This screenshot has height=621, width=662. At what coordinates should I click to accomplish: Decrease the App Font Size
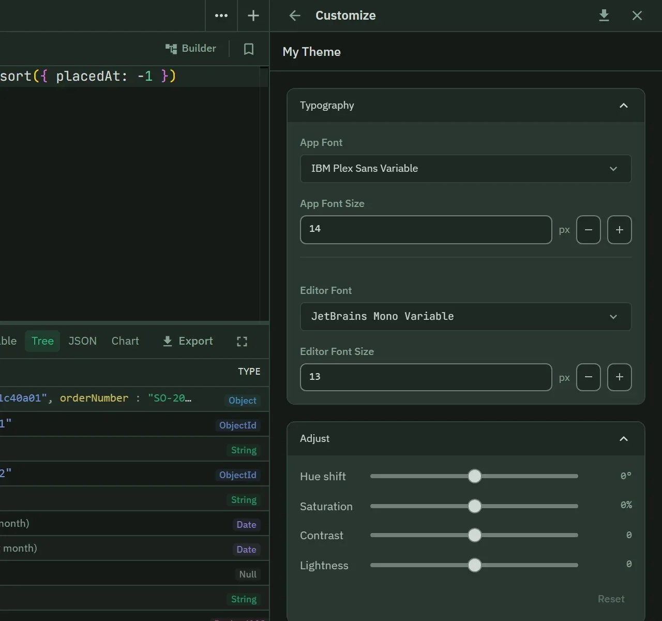click(x=589, y=230)
